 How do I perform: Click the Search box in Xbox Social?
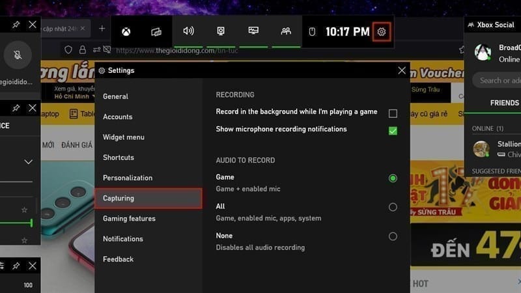coord(497,80)
